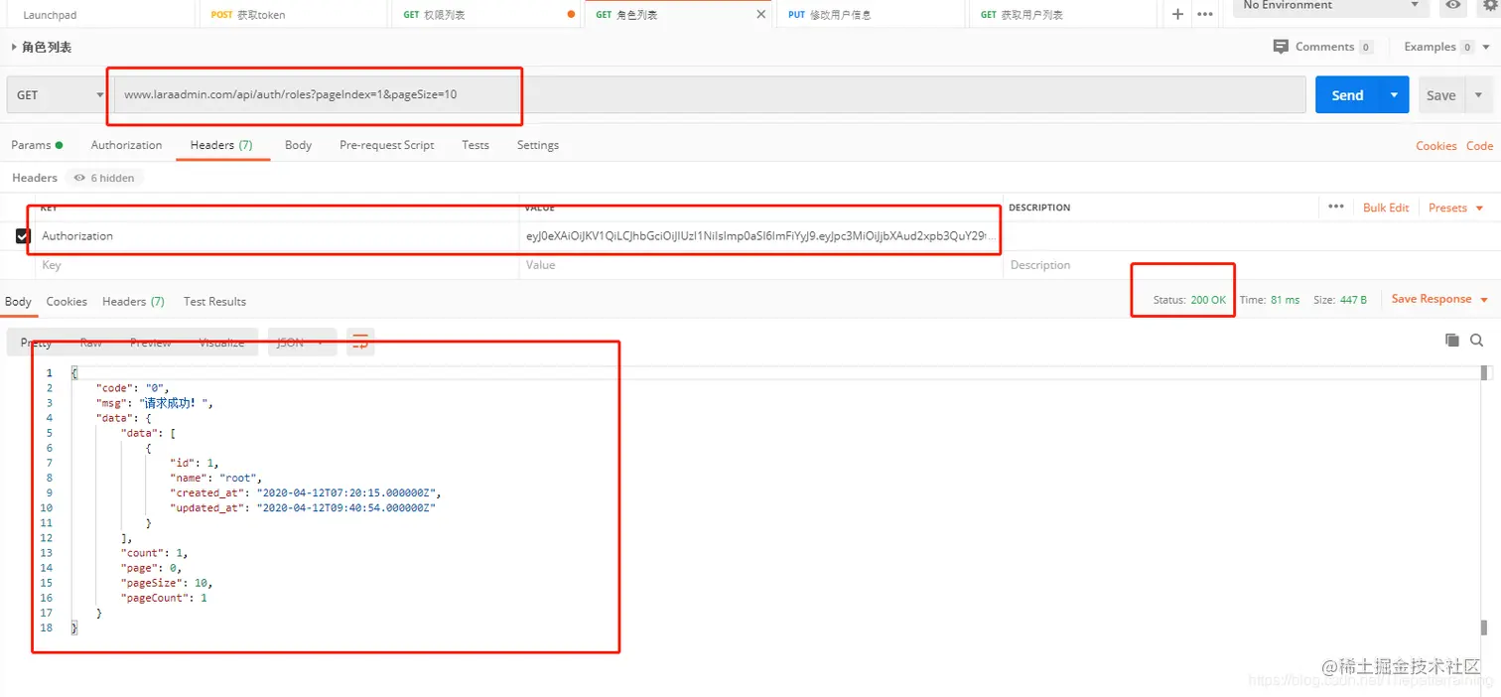This screenshot has width=1501, height=697.
Task: Focus the empty header Value field
Action: [x=760, y=265]
